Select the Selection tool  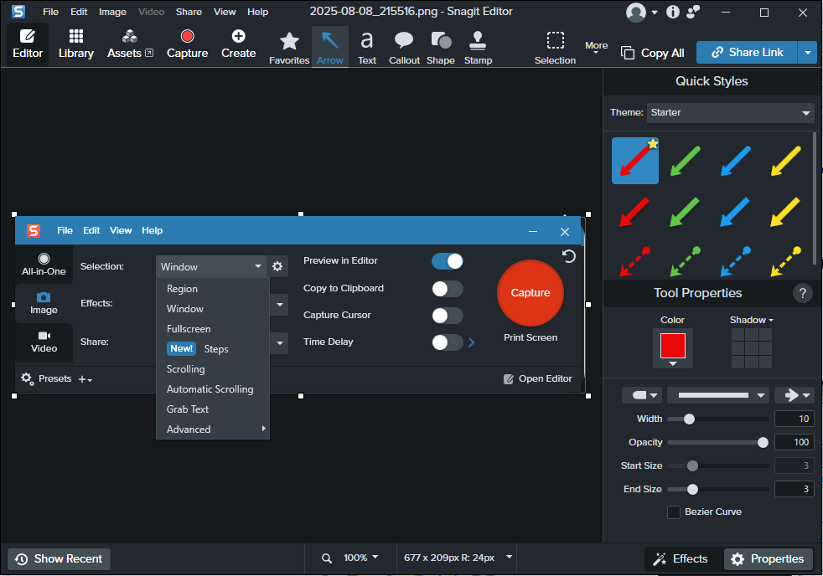pyautogui.click(x=555, y=47)
